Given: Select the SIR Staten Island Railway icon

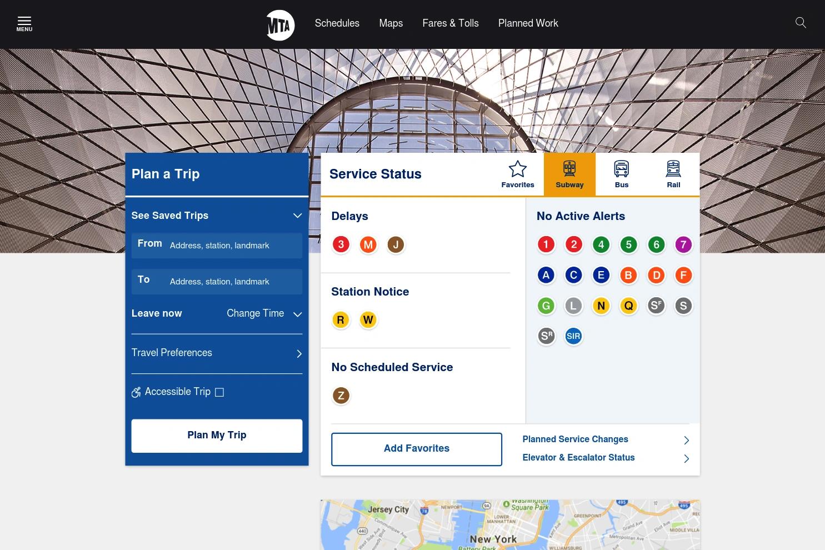Looking at the screenshot, I should pos(574,336).
